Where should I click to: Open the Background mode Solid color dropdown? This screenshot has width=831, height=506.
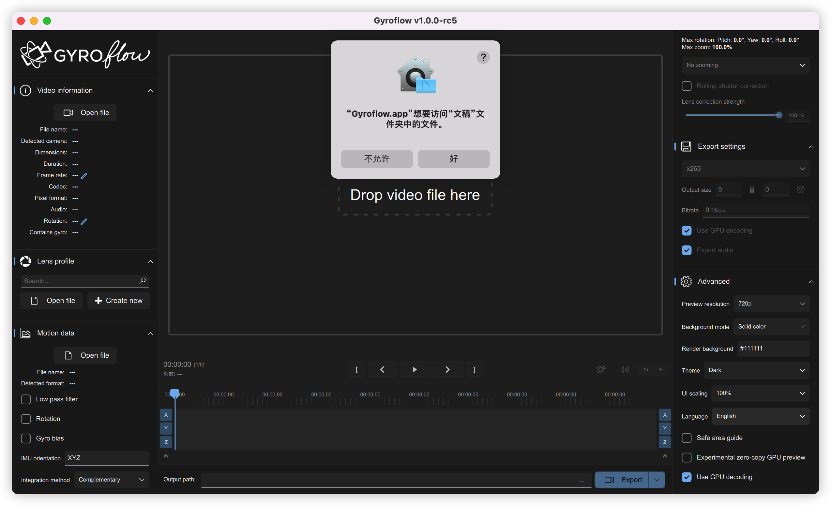click(x=771, y=326)
